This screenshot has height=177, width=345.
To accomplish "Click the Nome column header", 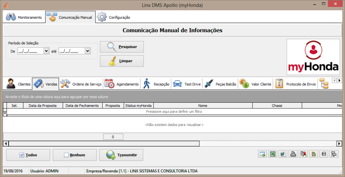I will pyautogui.click(x=203, y=106).
